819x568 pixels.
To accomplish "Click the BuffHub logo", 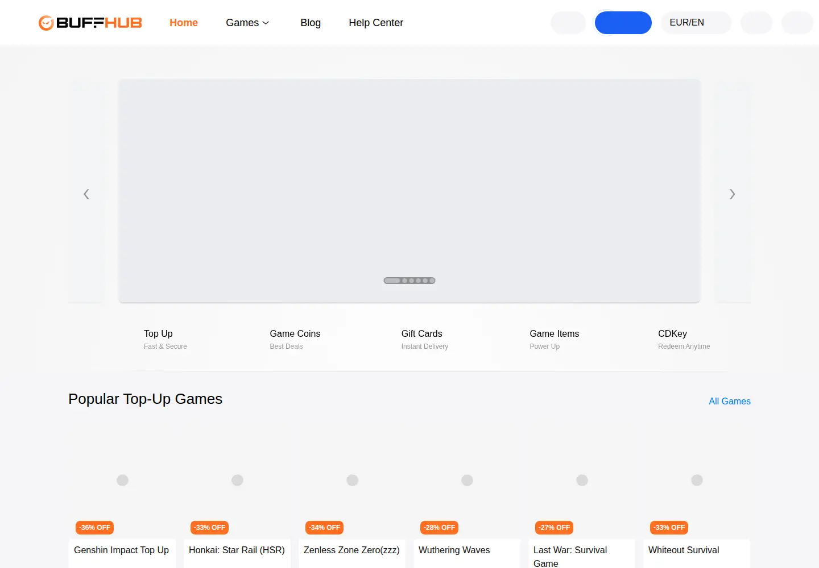I will coord(90,23).
